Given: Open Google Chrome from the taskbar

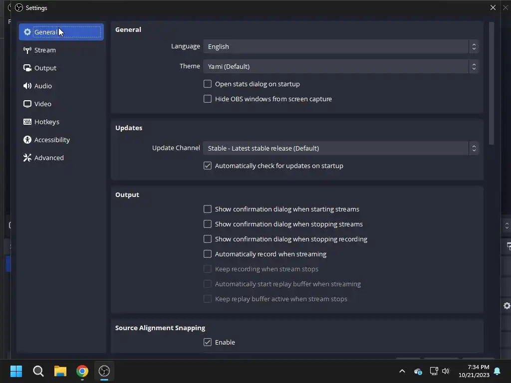Looking at the screenshot, I should pyautogui.click(x=82, y=371).
